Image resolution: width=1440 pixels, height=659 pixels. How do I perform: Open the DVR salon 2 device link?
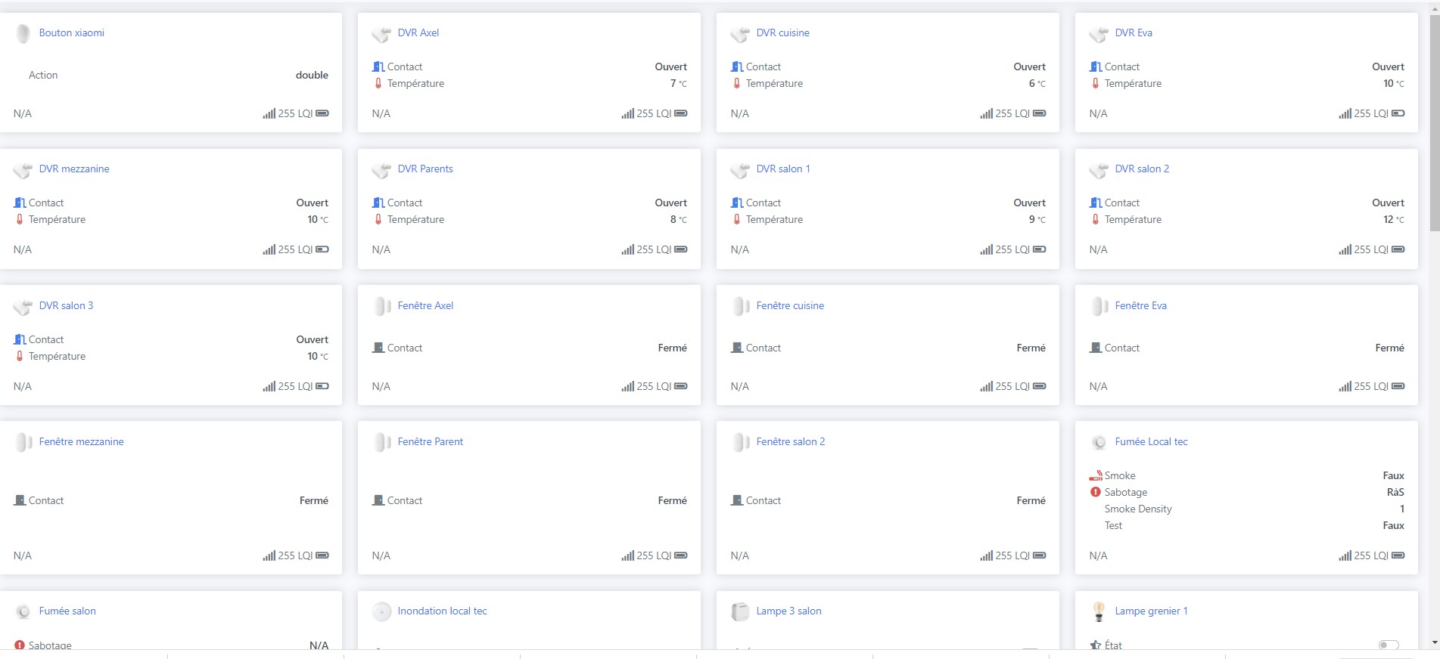tap(1142, 169)
